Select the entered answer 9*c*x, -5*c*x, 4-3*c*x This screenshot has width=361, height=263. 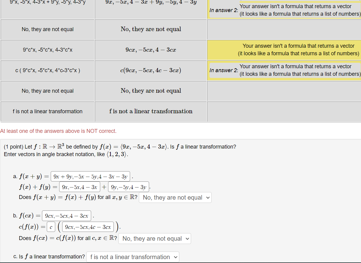coord(47,50)
